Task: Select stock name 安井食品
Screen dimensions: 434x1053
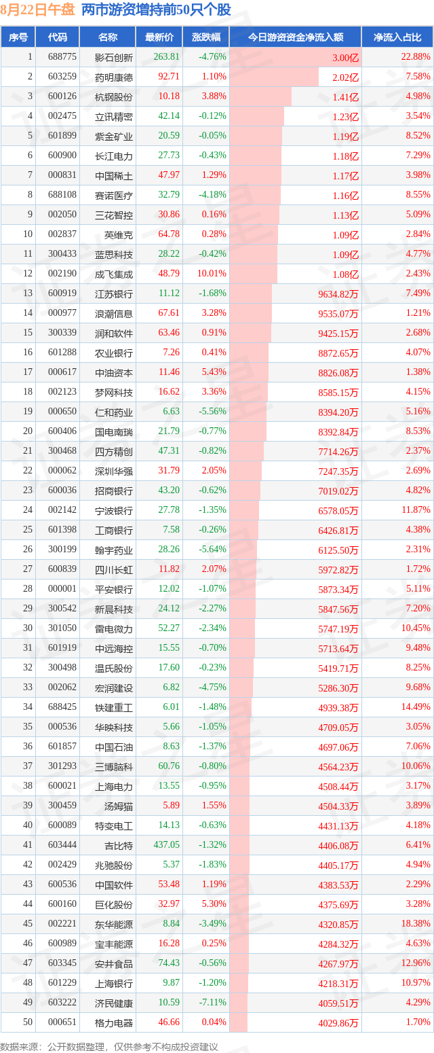Action: click(114, 964)
